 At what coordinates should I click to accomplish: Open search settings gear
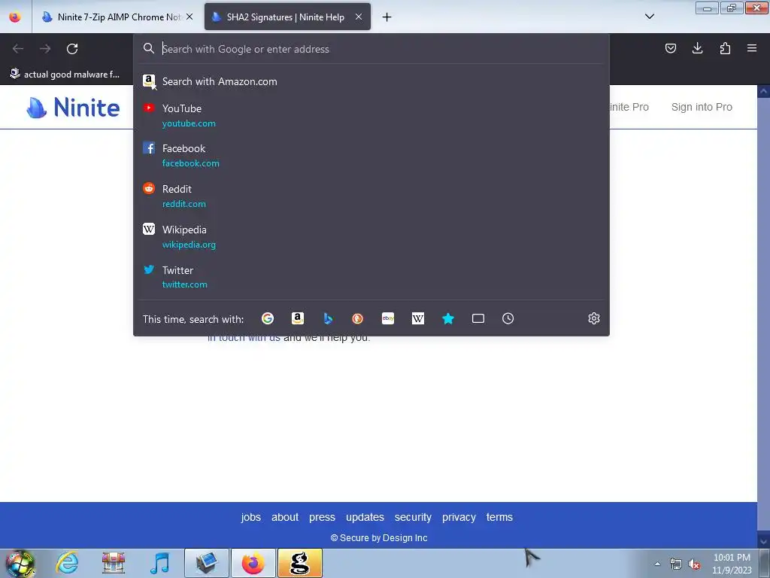[594, 318]
